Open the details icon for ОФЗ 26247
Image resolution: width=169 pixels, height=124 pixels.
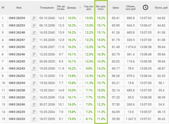click(34, 40)
